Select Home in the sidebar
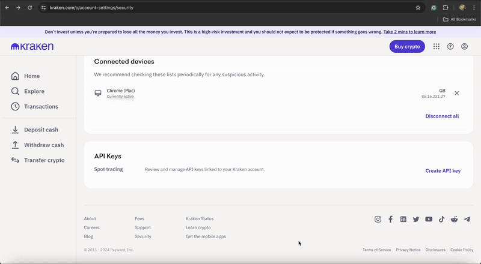The width and height of the screenshot is (481, 264). pyautogui.click(x=32, y=76)
